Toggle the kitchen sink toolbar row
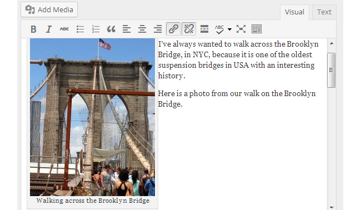Image resolution: width=361 pixels, height=210 pixels. pos(257,29)
